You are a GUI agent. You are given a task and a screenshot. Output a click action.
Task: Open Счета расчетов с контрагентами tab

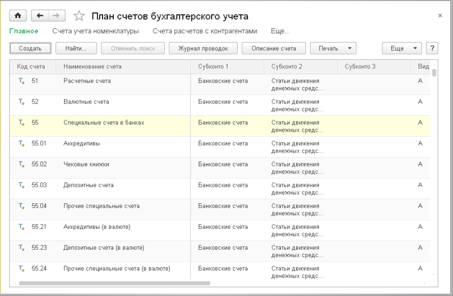[x=204, y=31]
